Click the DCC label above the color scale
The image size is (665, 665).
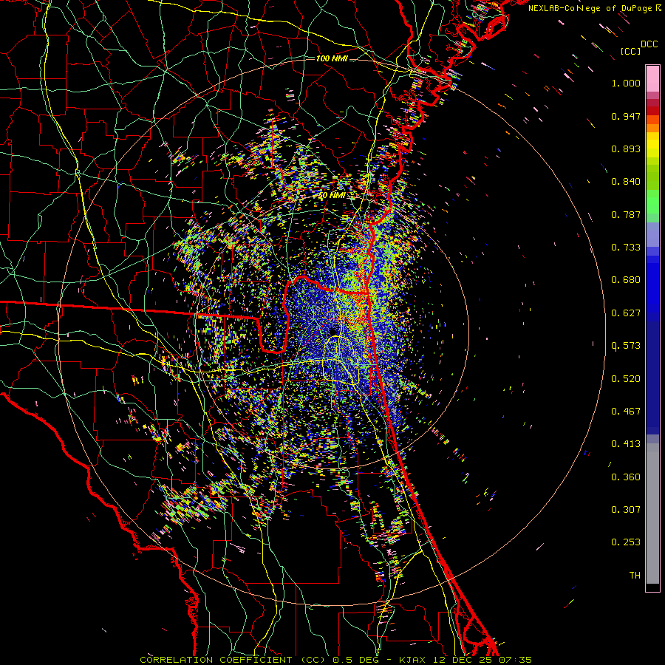[x=649, y=44]
